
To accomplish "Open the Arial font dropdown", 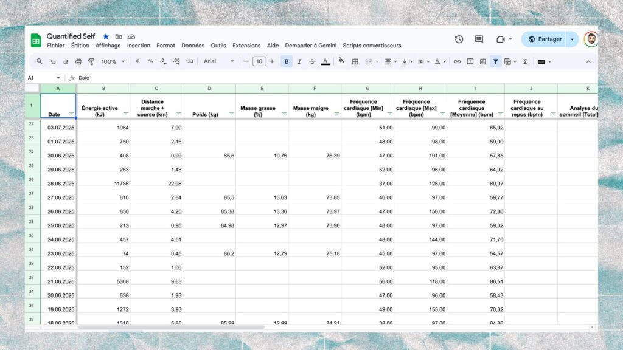I will [x=220, y=61].
